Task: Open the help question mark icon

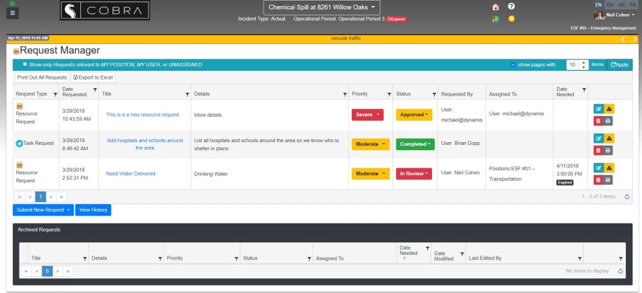Action: point(511,7)
